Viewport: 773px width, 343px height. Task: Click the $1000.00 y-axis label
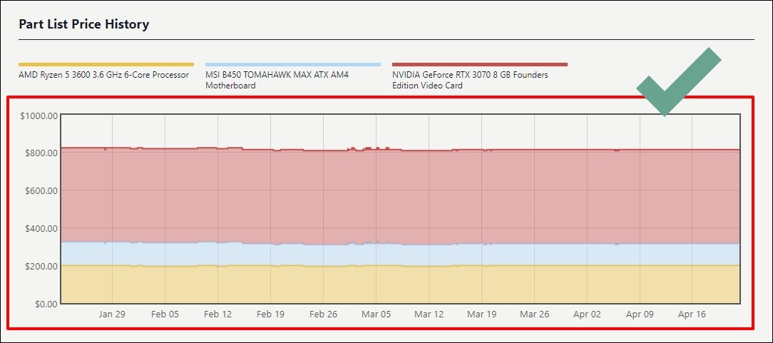click(39, 116)
